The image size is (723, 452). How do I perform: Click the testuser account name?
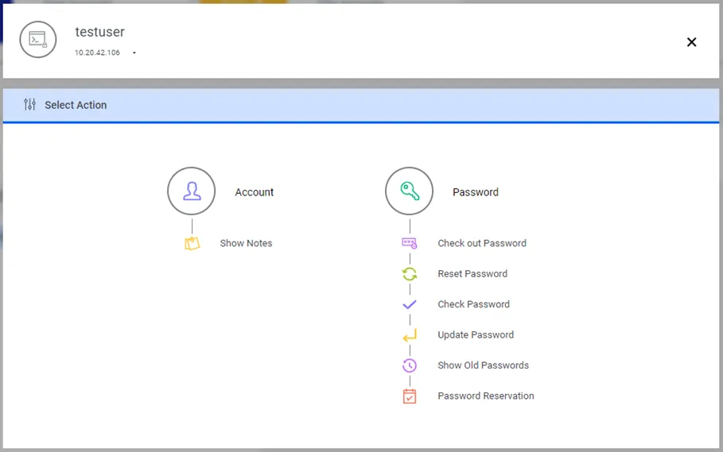[99, 32]
